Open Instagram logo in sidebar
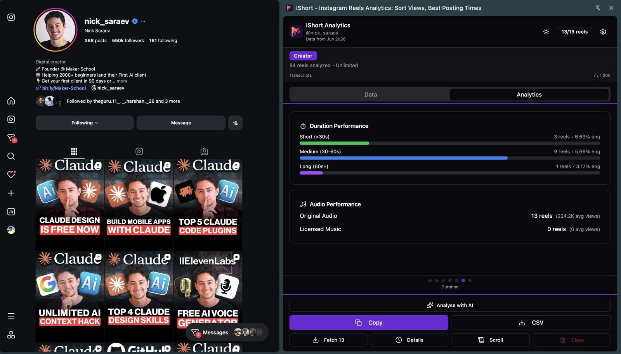The height and width of the screenshot is (354, 621). [11, 17]
